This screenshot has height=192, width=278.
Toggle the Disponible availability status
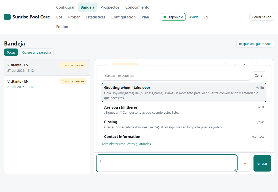pyautogui.click(x=173, y=17)
